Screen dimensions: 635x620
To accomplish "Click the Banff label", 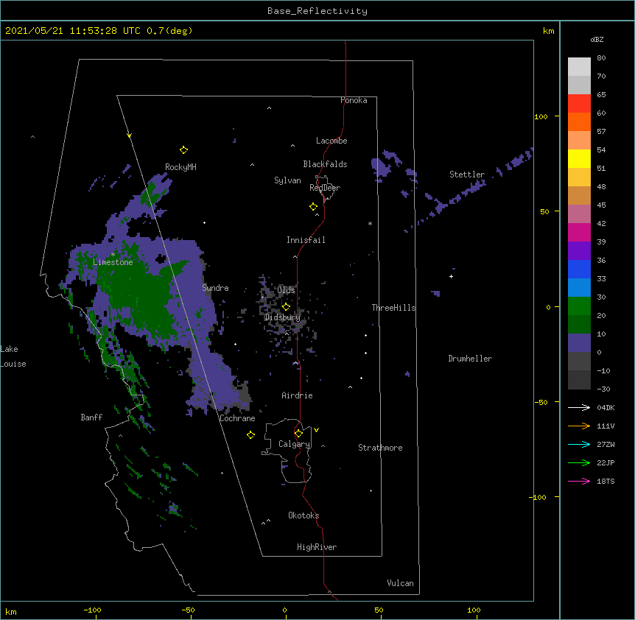I will 91,418.
